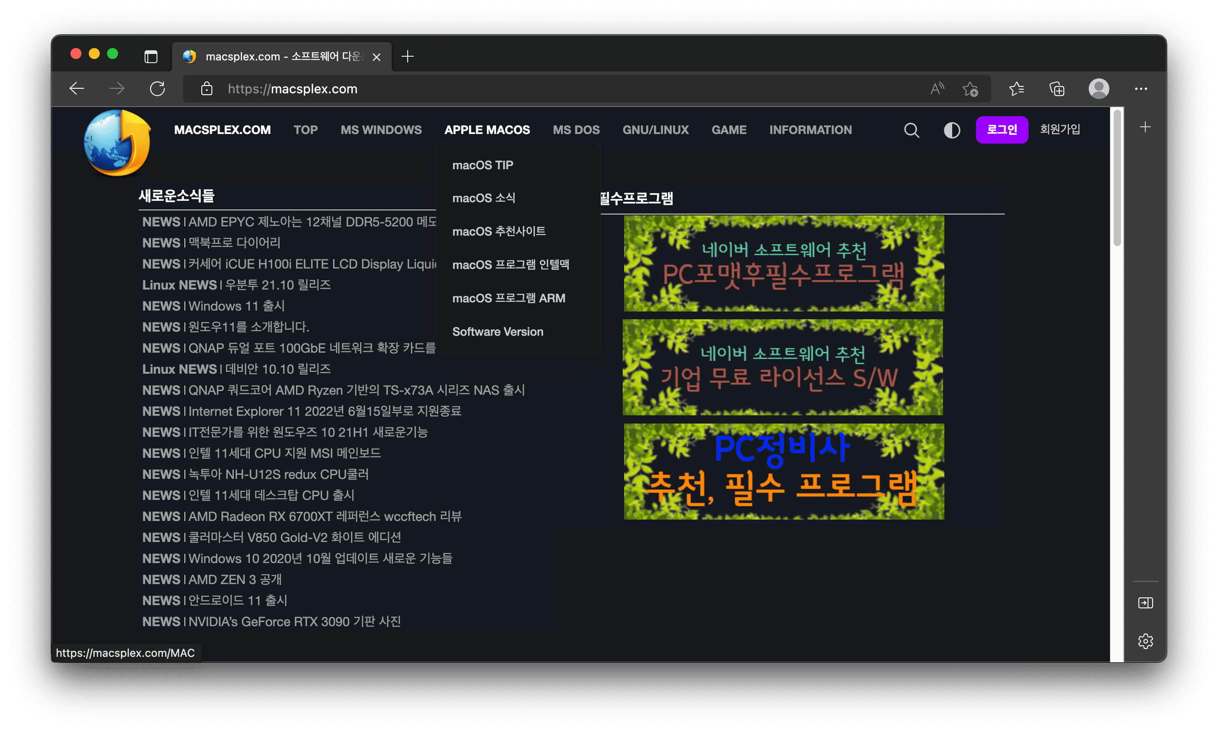Open sidebar settings gear
Image resolution: width=1218 pixels, height=730 pixels.
[x=1145, y=641]
